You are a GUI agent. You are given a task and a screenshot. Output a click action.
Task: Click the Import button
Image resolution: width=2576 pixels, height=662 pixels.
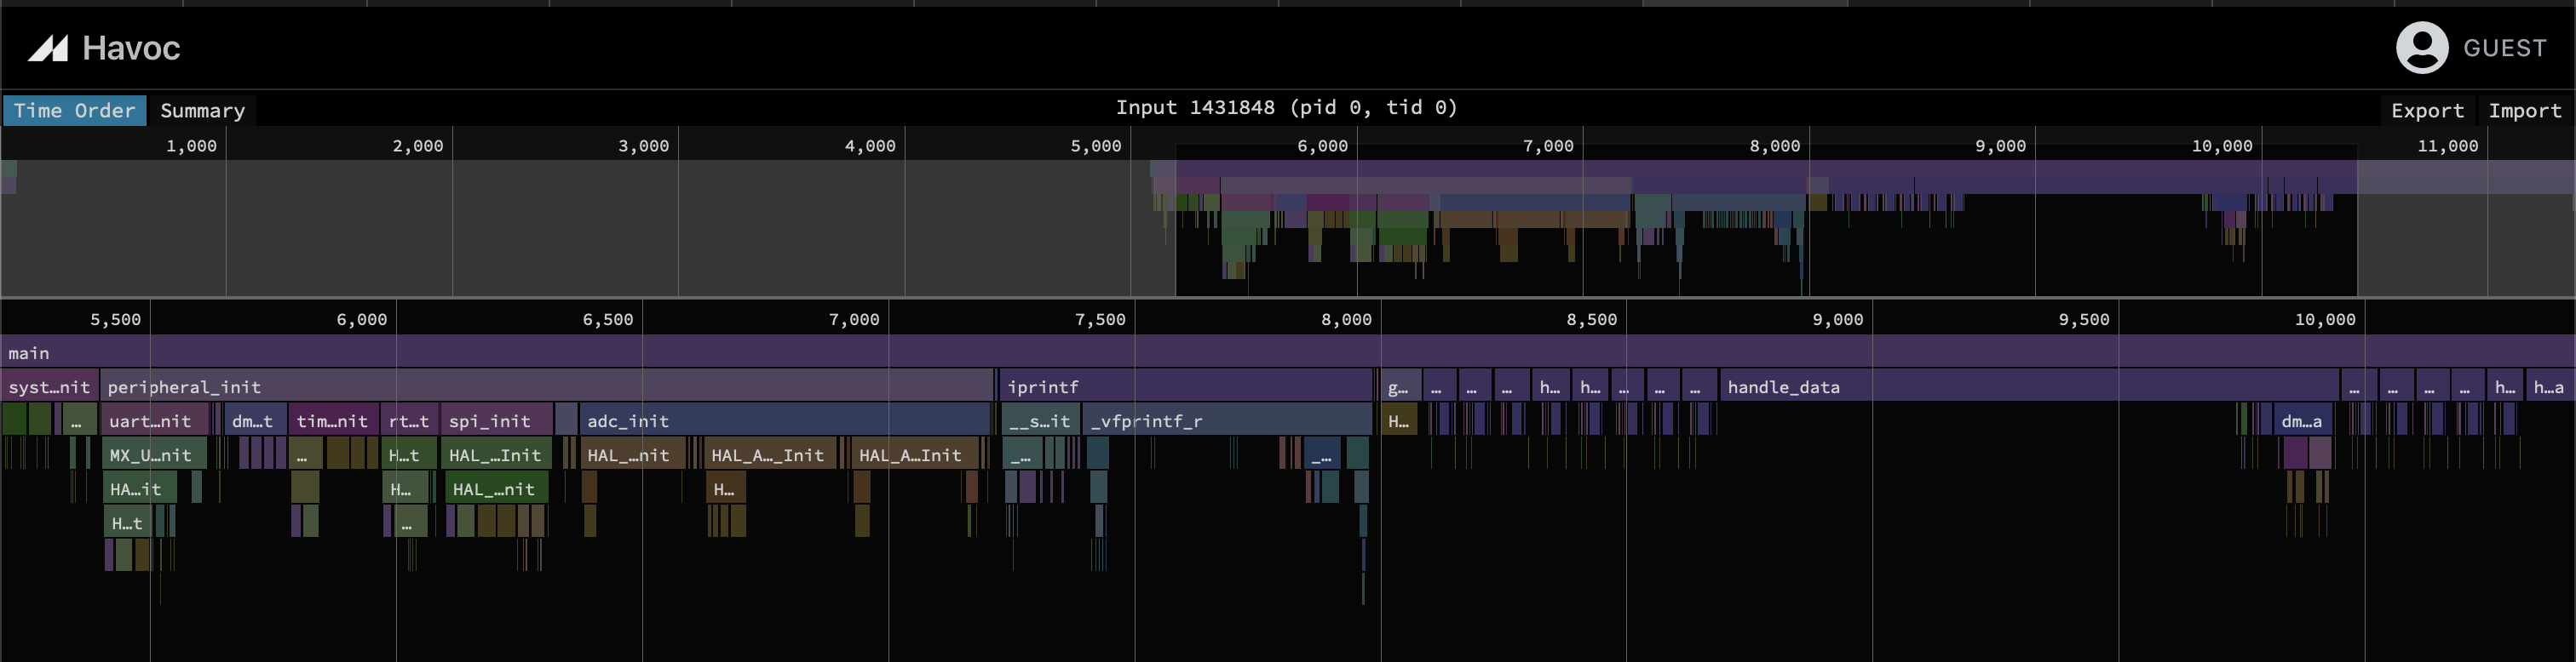coord(2524,111)
